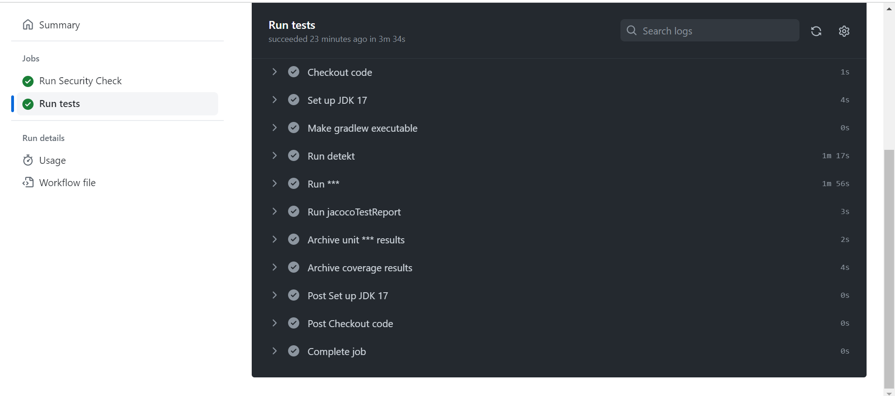Click the Summary home icon
Viewport: 895px width, 396px height.
point(28,25)
